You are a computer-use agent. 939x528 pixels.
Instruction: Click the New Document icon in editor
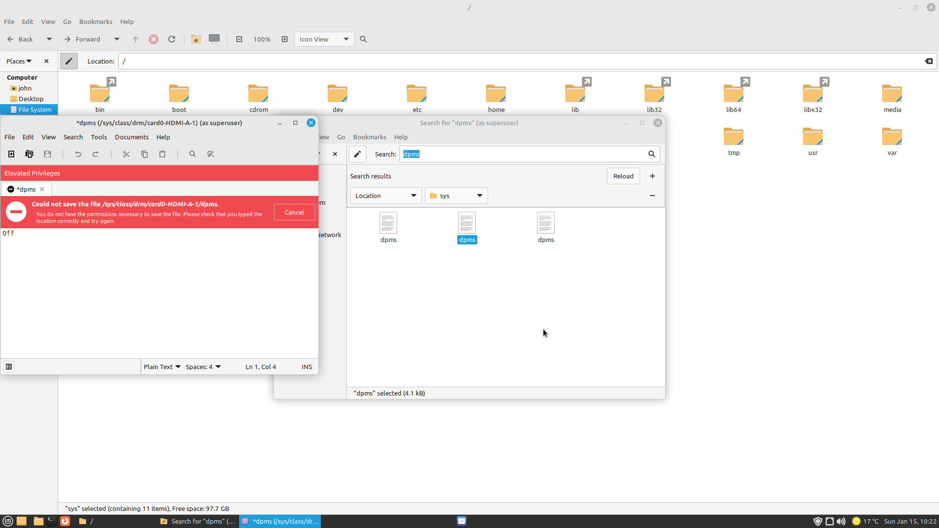tap(11, 154)
